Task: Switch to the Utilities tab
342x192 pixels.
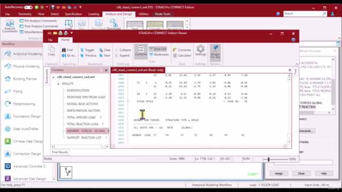Action: click(144, 14)
